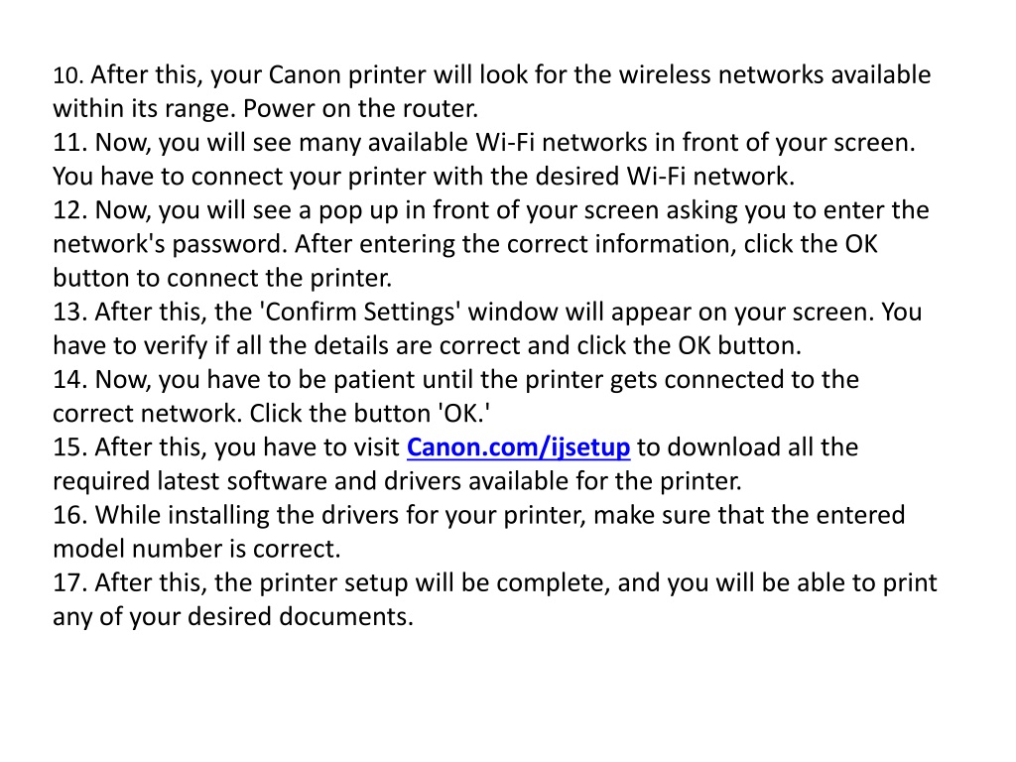Click the line 'required latest software and drivers'

click(397, 481)
